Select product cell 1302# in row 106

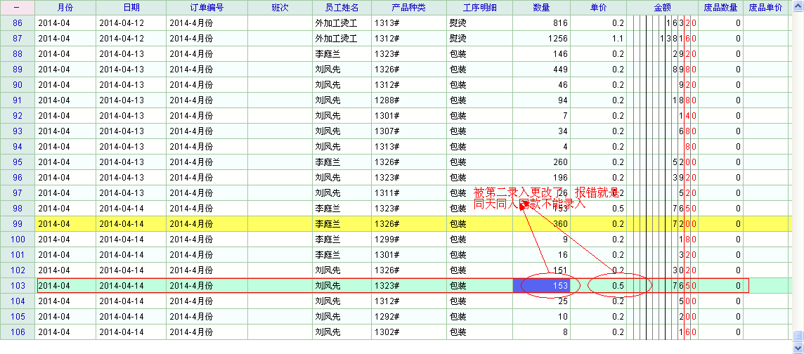point(408,332)
